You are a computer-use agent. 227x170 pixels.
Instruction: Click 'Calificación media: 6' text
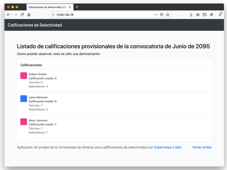42,101
